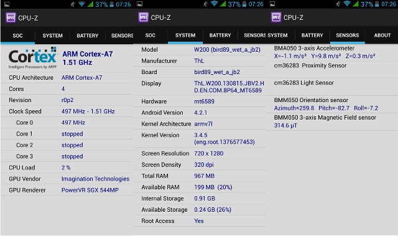Tap Android Version '4.2.1'
This screenshot has height=236, width=398.
pos(200,113)
